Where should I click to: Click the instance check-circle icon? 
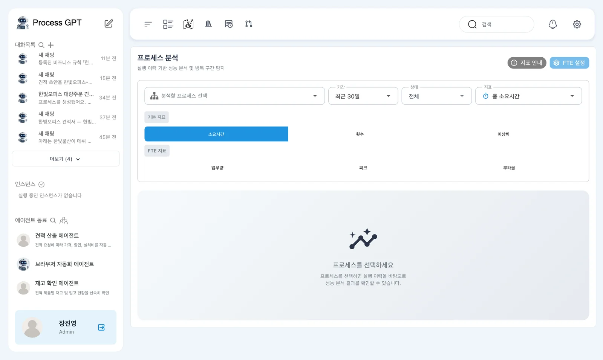click(41, 184)
